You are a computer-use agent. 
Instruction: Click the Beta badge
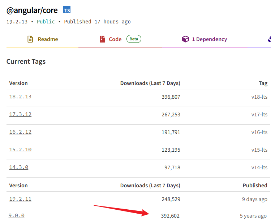(134, 39)
